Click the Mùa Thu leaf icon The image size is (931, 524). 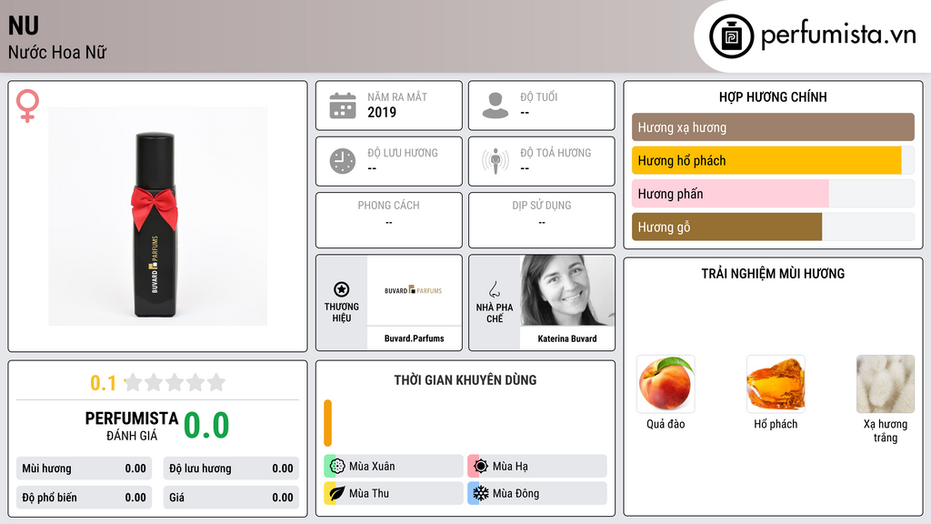point(336,493)
